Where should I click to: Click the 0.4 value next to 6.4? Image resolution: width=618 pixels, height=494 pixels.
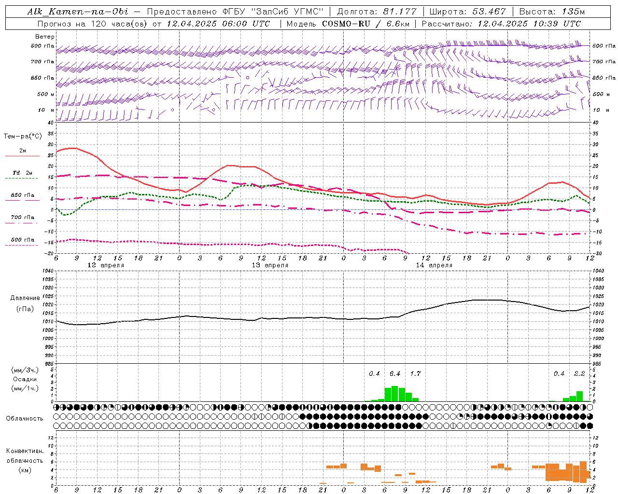click(x=374, y=373)
